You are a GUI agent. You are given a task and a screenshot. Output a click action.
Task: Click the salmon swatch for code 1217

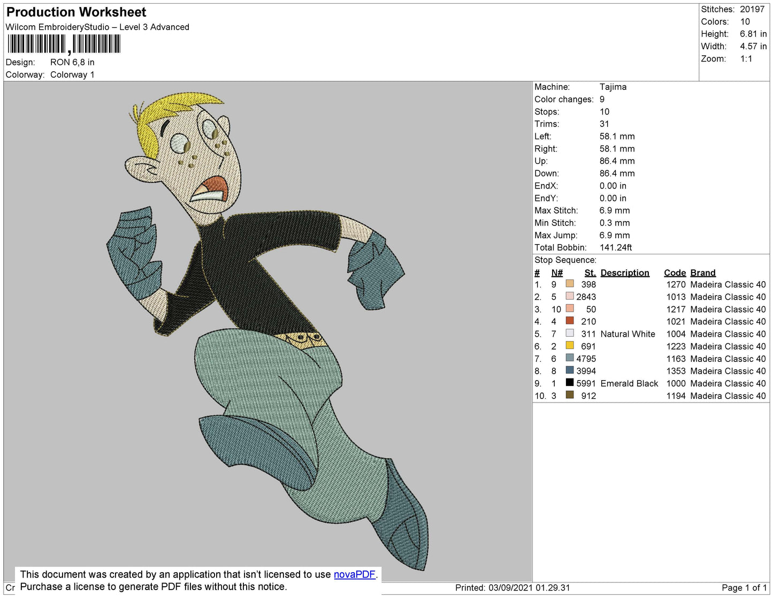click(570, 308)
